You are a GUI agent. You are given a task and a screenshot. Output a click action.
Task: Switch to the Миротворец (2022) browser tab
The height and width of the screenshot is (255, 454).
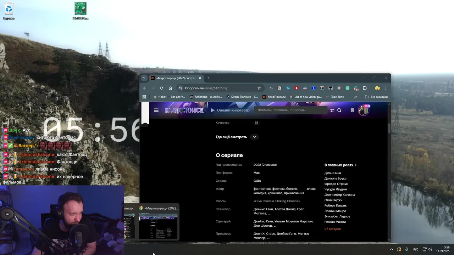(176, 78)
